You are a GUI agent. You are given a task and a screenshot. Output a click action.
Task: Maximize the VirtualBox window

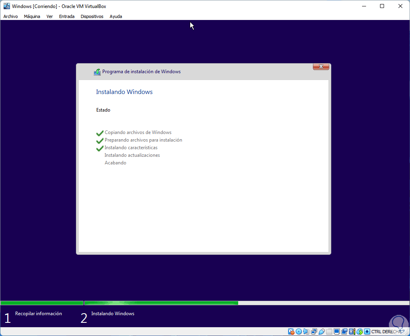(382, 6)
